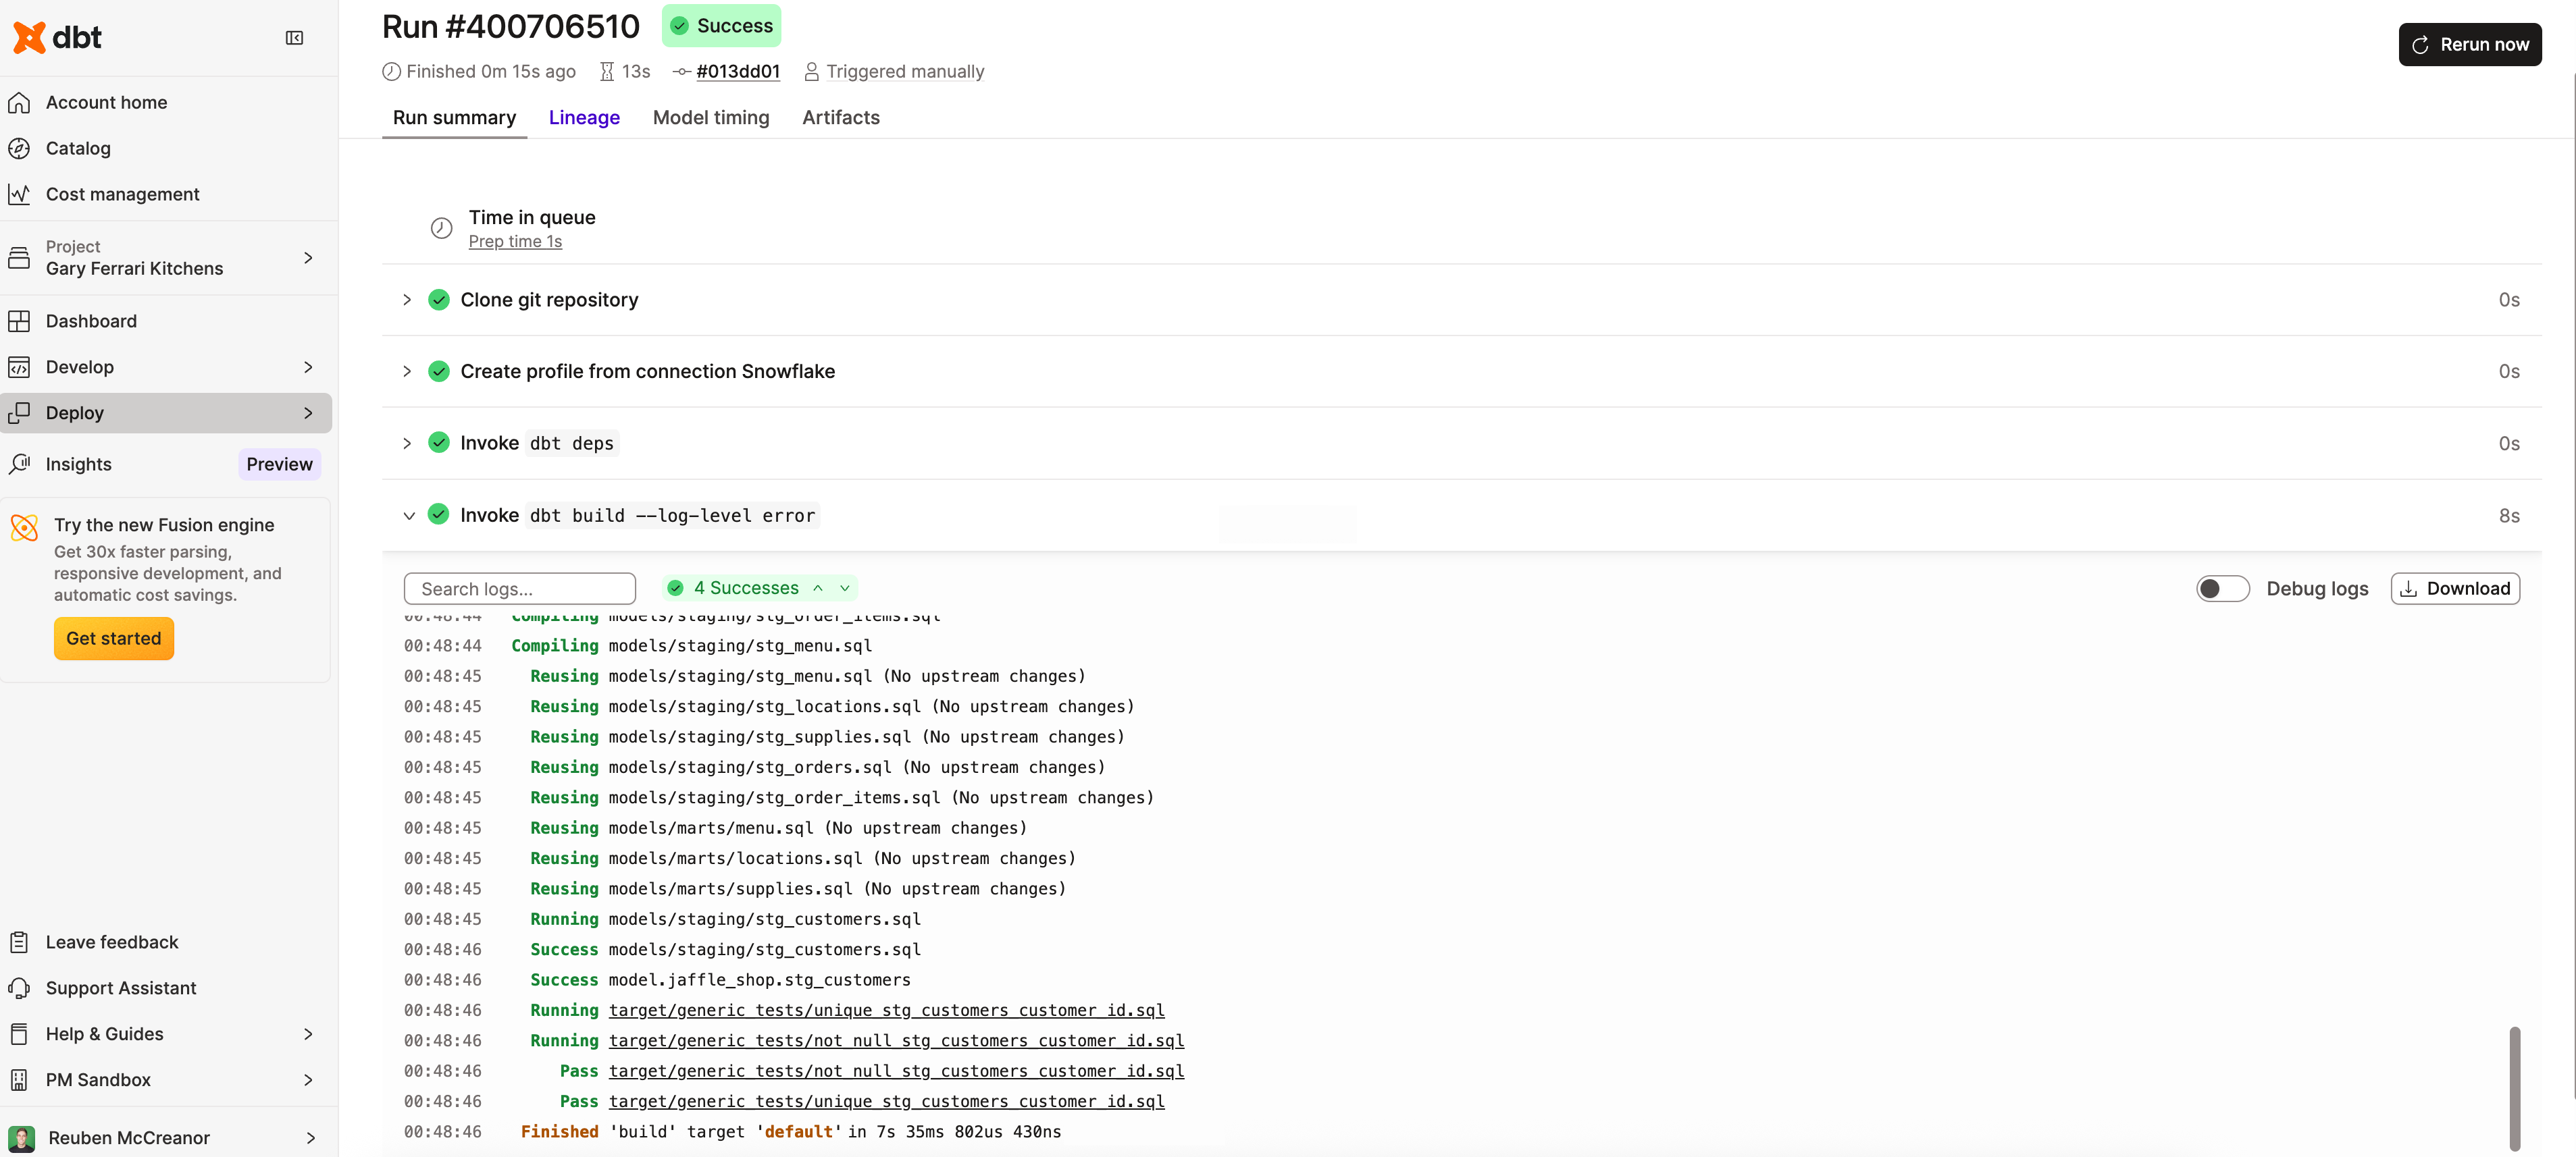Image resolution: width=2576 pixels, height=1157 pixels.
Task: Open the 4 Successes filter dropdown
Action: (x=845, y=587)
